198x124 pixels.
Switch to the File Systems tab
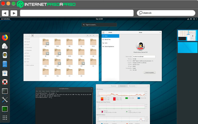(132, 86)
